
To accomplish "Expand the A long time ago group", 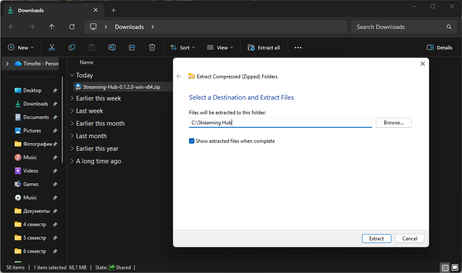I will pos(72,161).
